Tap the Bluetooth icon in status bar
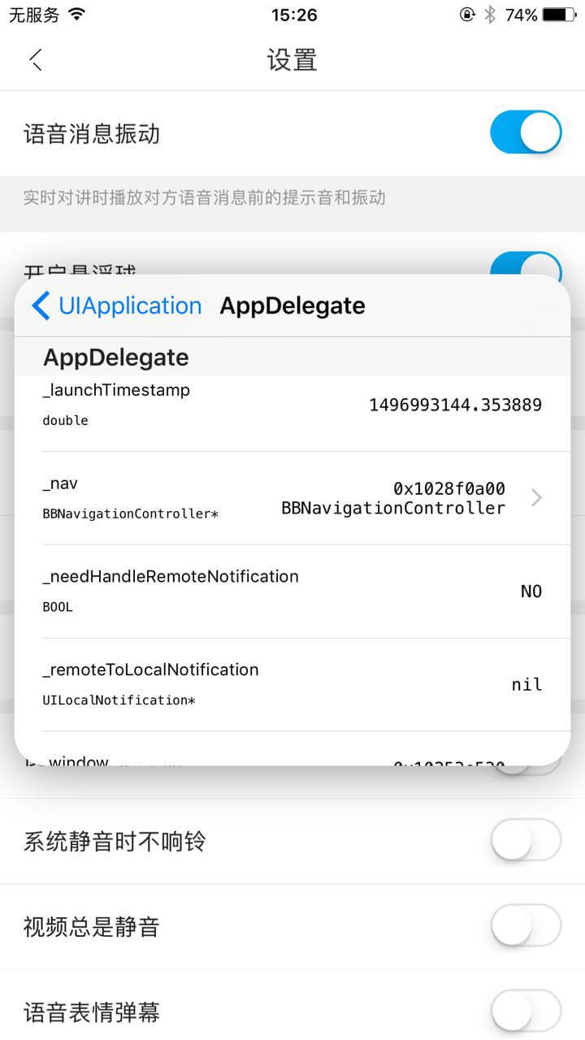585x1040 pixels. [489, 15]
